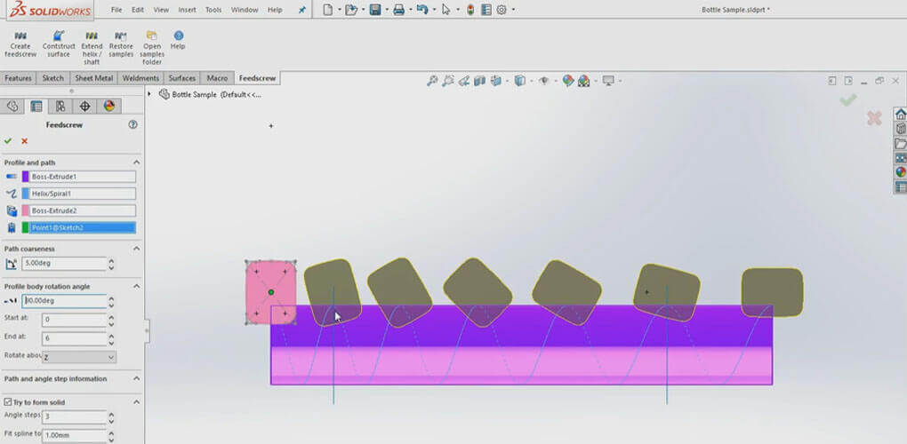Switch to Sheet Metal ribbon tab
907x444 pixels.
(93, 78)
